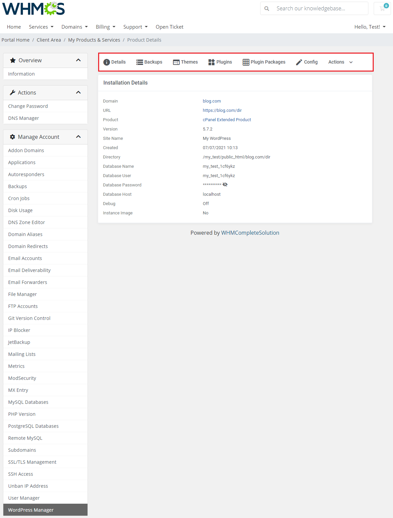Click the Backups list icon
This screenshot has height=518, width=393.
(x=140, y=62)
